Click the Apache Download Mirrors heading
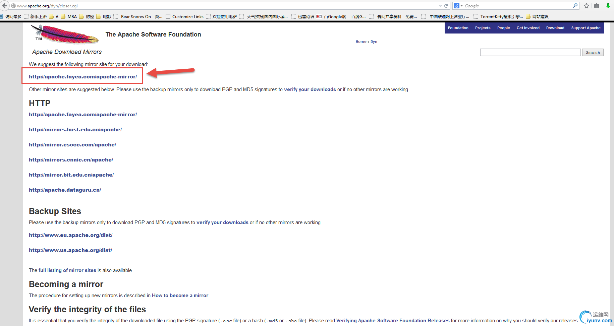Screen dimensions: 614x326 [67, 52]
